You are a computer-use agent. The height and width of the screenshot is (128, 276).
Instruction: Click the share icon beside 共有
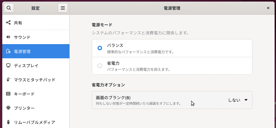(8, 23)
